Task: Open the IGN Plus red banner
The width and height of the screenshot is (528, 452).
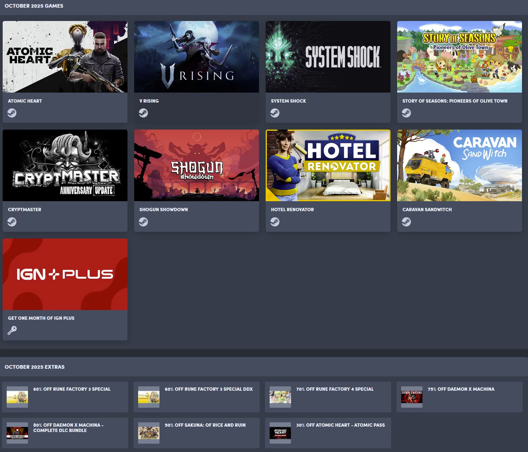Action: (x=65, y=274)
